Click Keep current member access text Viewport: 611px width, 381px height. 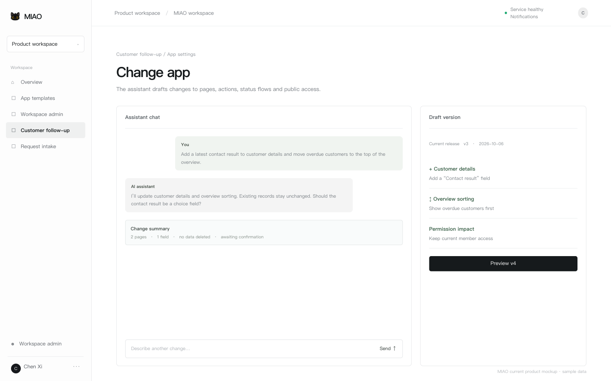461,239
